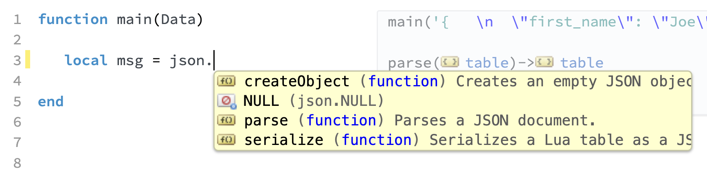The height and width of the screenshot is (171, 707).
Task: Click the 'function' keyword on line 1
Action: pos(73,20)
